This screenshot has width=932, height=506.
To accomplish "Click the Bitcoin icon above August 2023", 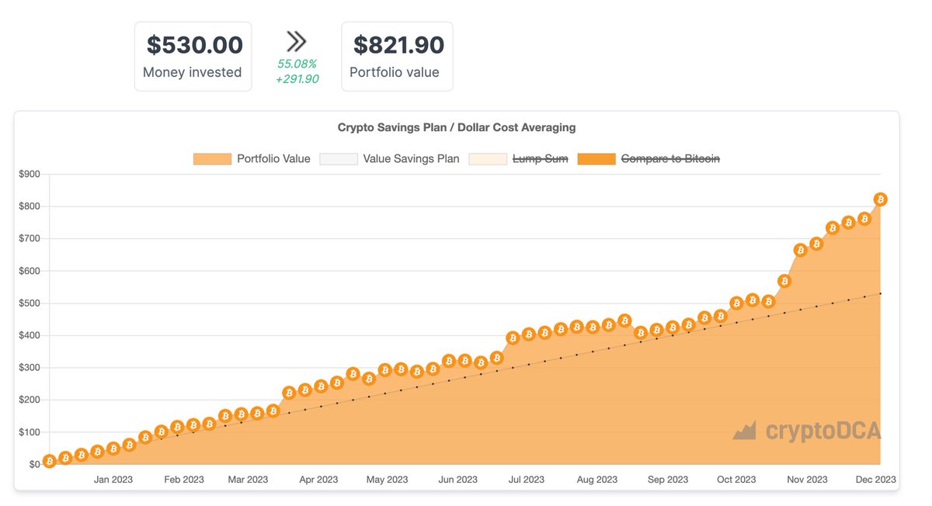I will click(x=593, y=325).
